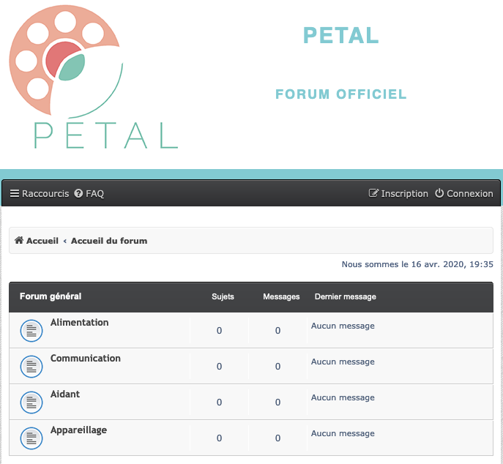Viewport: 503px width, 464px height.
Task: Open the Aidant forum
Action: 65,394
